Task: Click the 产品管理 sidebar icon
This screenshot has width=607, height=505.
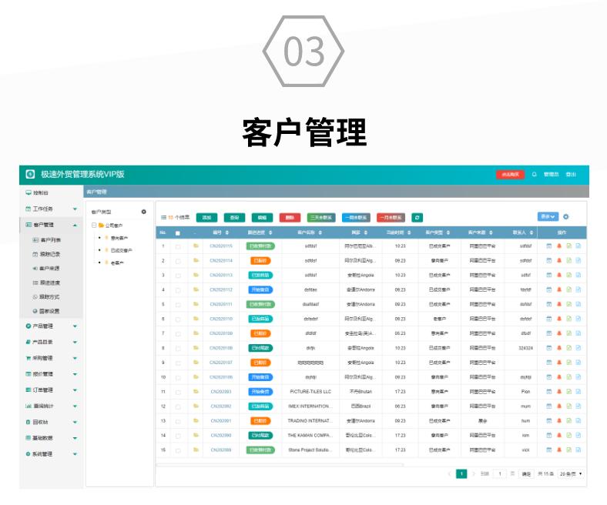Action: point(29,326)
